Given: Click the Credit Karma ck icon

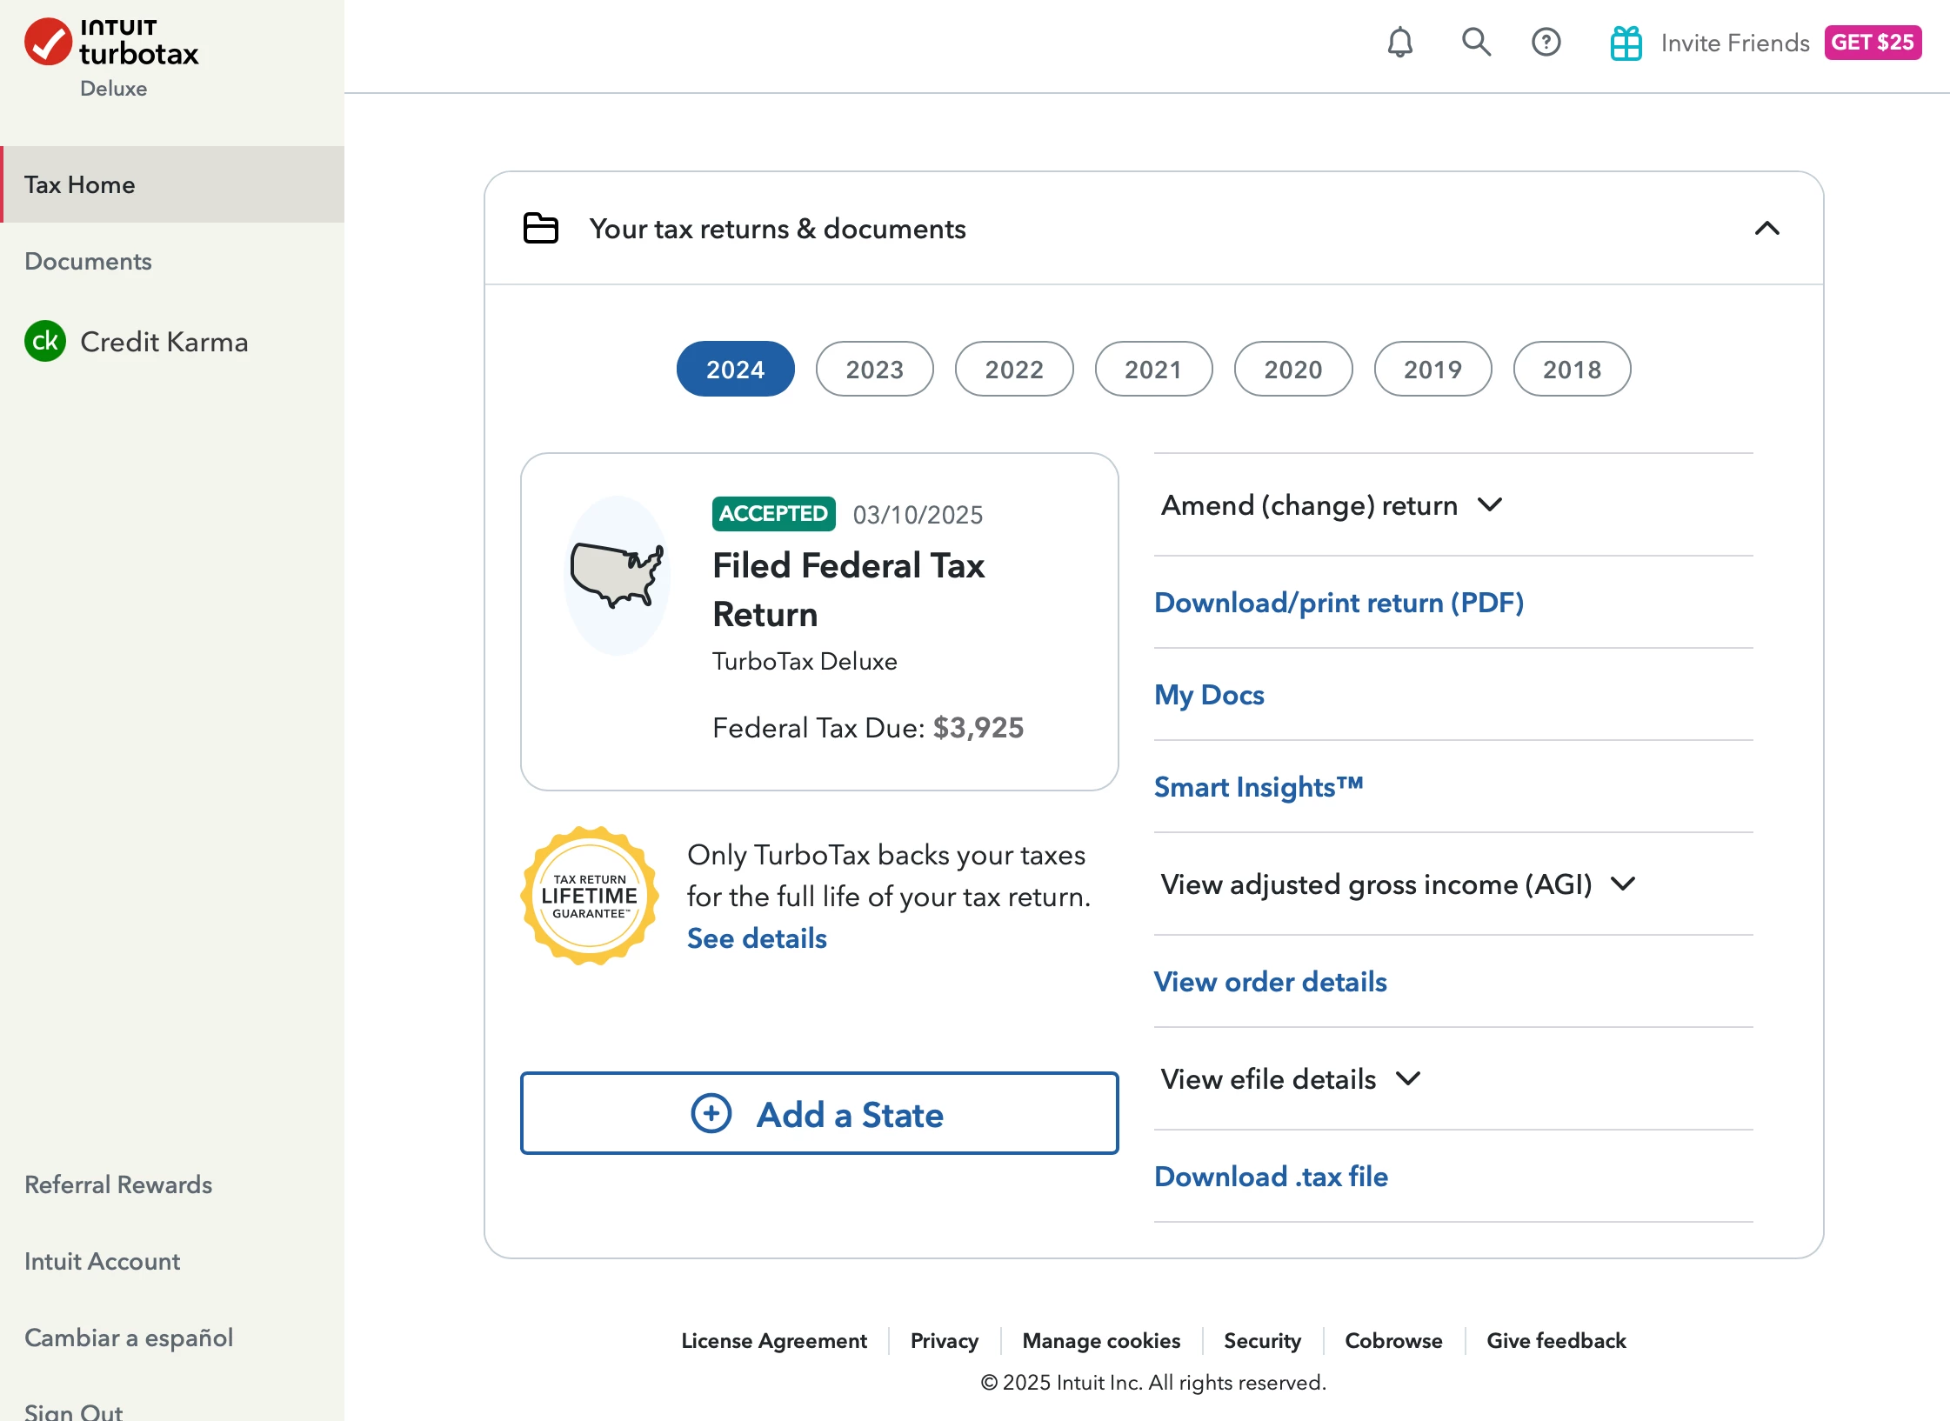Looking at the screenshot, I should coord(45,341).
